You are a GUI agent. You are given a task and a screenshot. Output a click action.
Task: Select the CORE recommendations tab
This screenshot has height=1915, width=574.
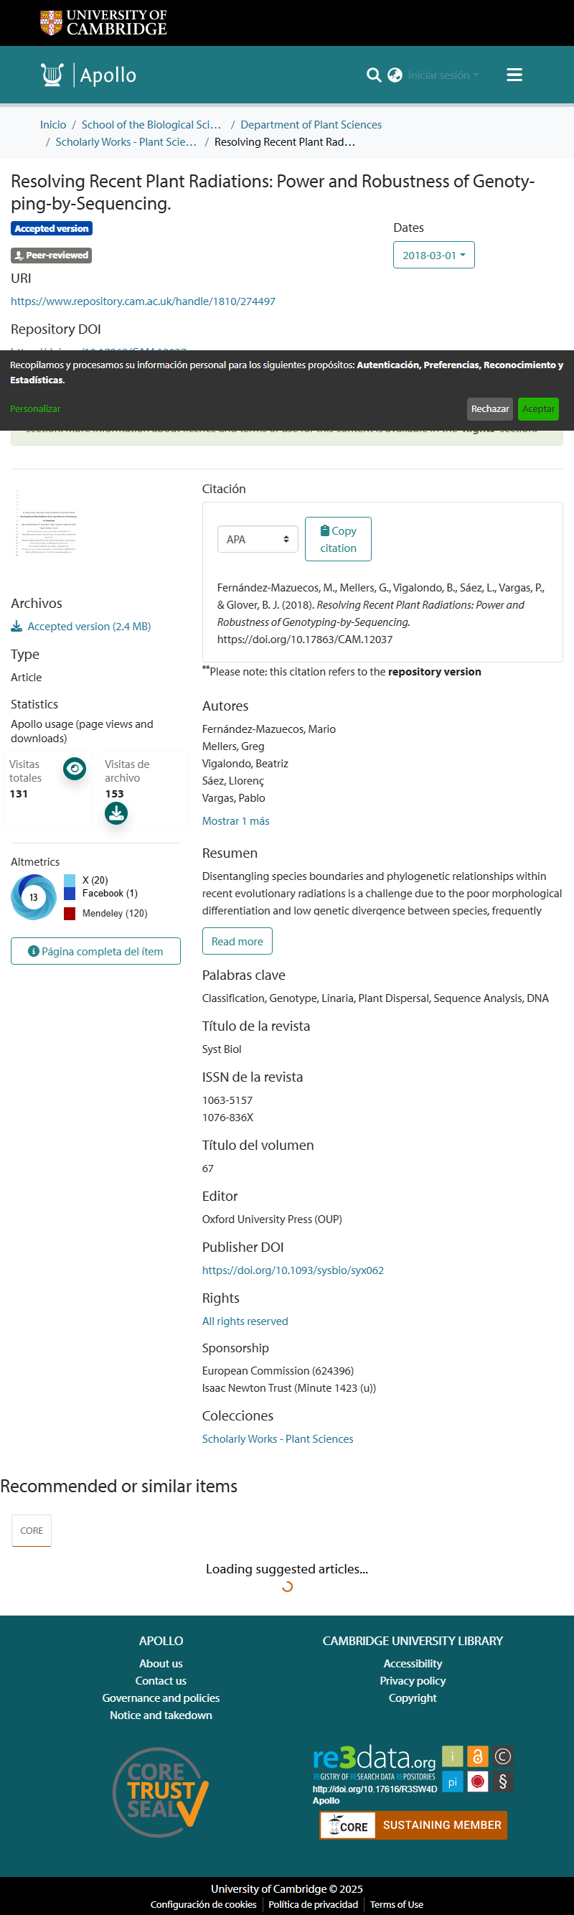pyautogui.click(x=32, y=1531)
